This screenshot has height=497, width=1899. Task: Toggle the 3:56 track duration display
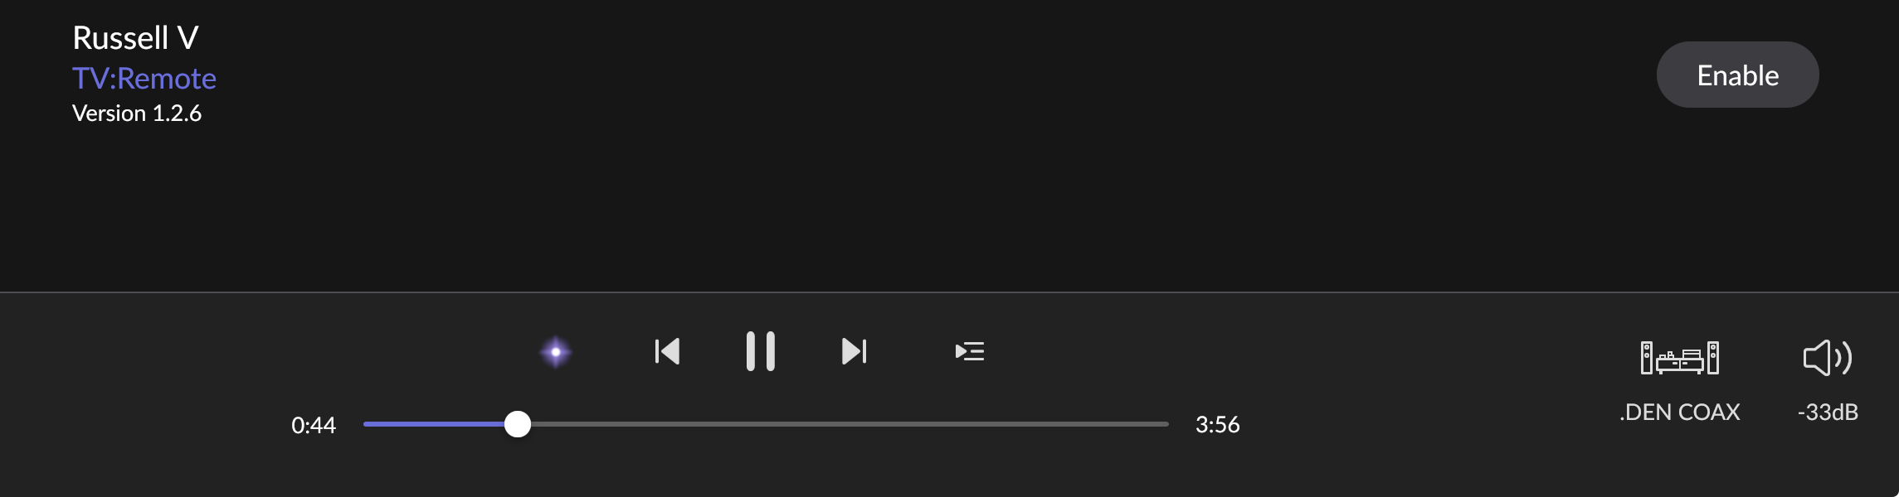pyautogui.click(x=1217, y=425)
